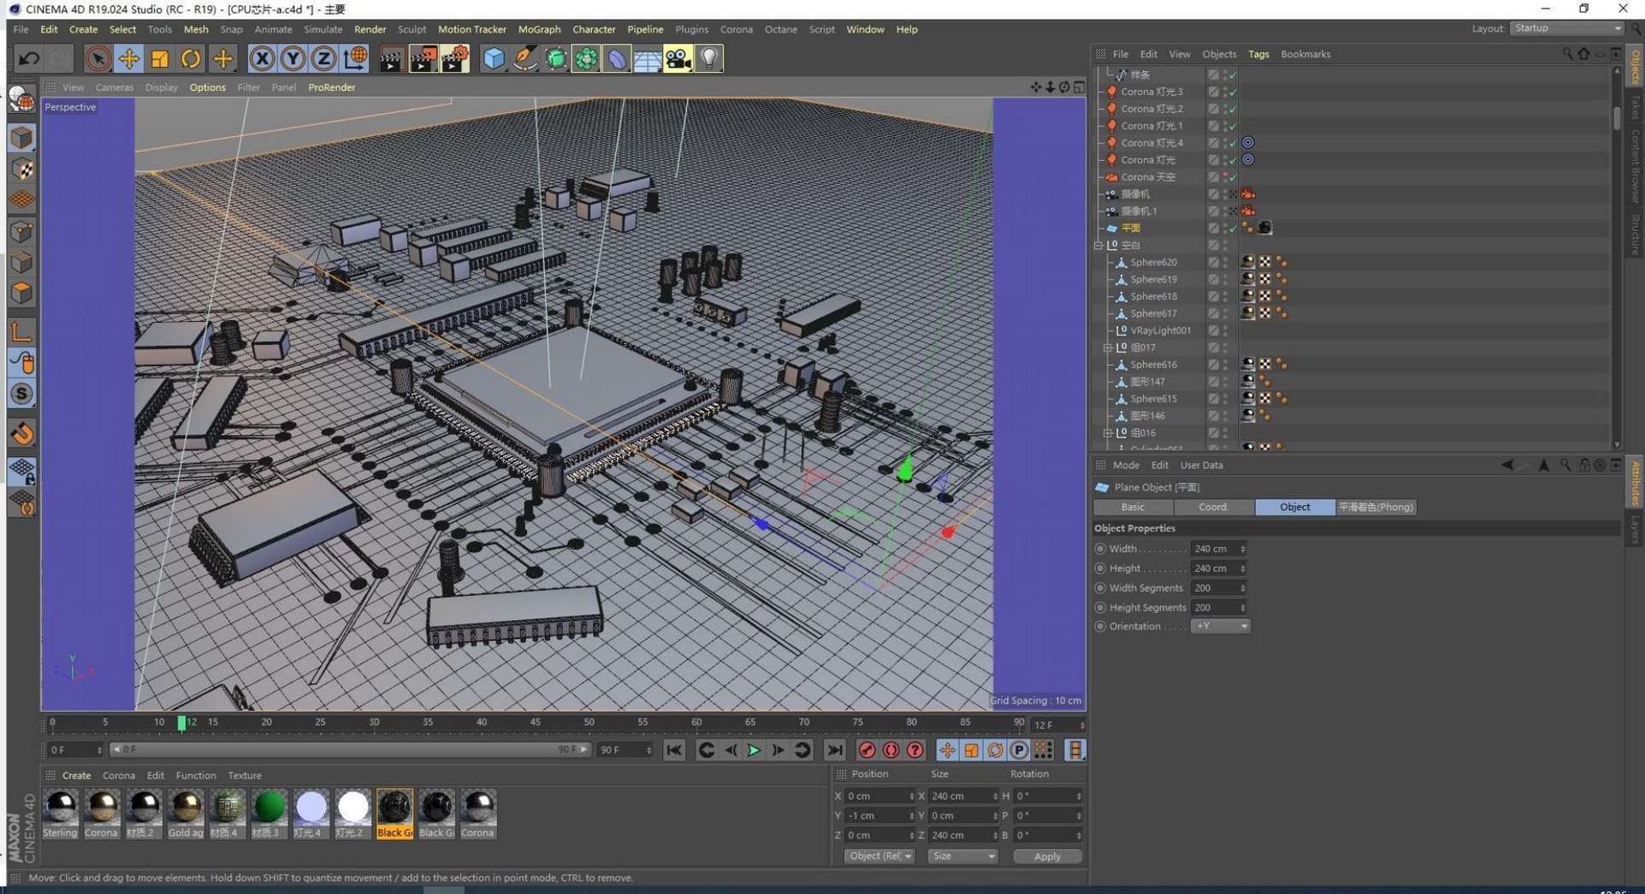Select the Scale tool icon
This screenshot has width=1645, height=894.
pos(159,58)
